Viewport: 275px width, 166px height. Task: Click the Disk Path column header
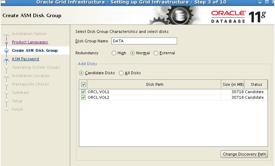[x=154, y=84]
